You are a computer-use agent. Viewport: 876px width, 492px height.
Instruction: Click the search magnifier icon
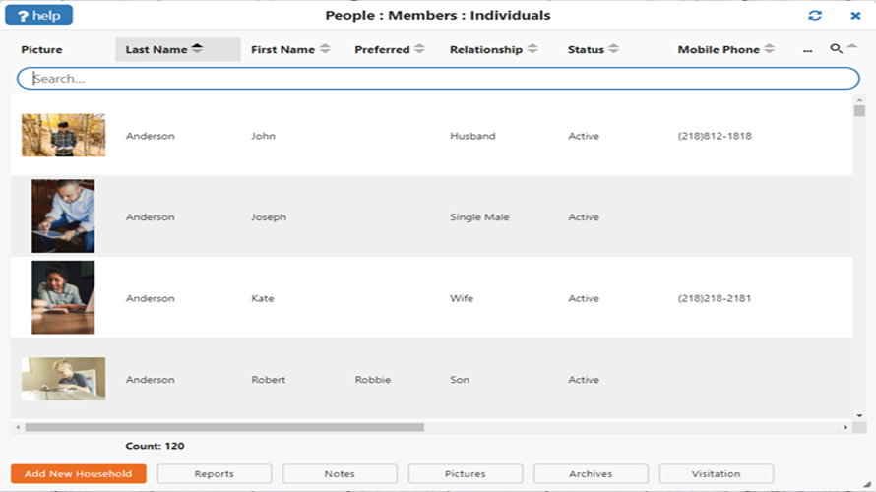tap(836, 49)
